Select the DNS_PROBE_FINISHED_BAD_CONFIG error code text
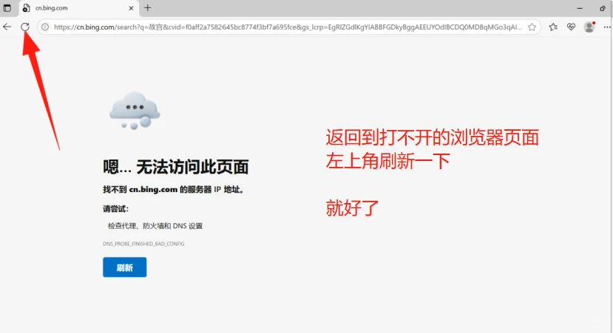The image size is (613, 333). tap(143, 244)
